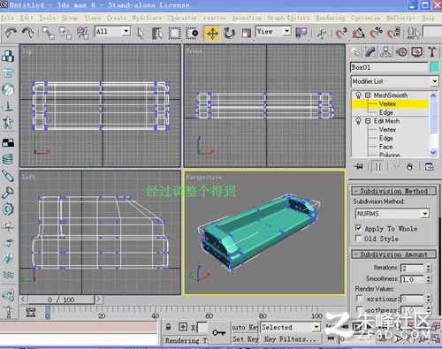The height and width of the screenshot is (349, 442).
Task: Open the Utilities hammer panel tab
Action: coord(432,52)
